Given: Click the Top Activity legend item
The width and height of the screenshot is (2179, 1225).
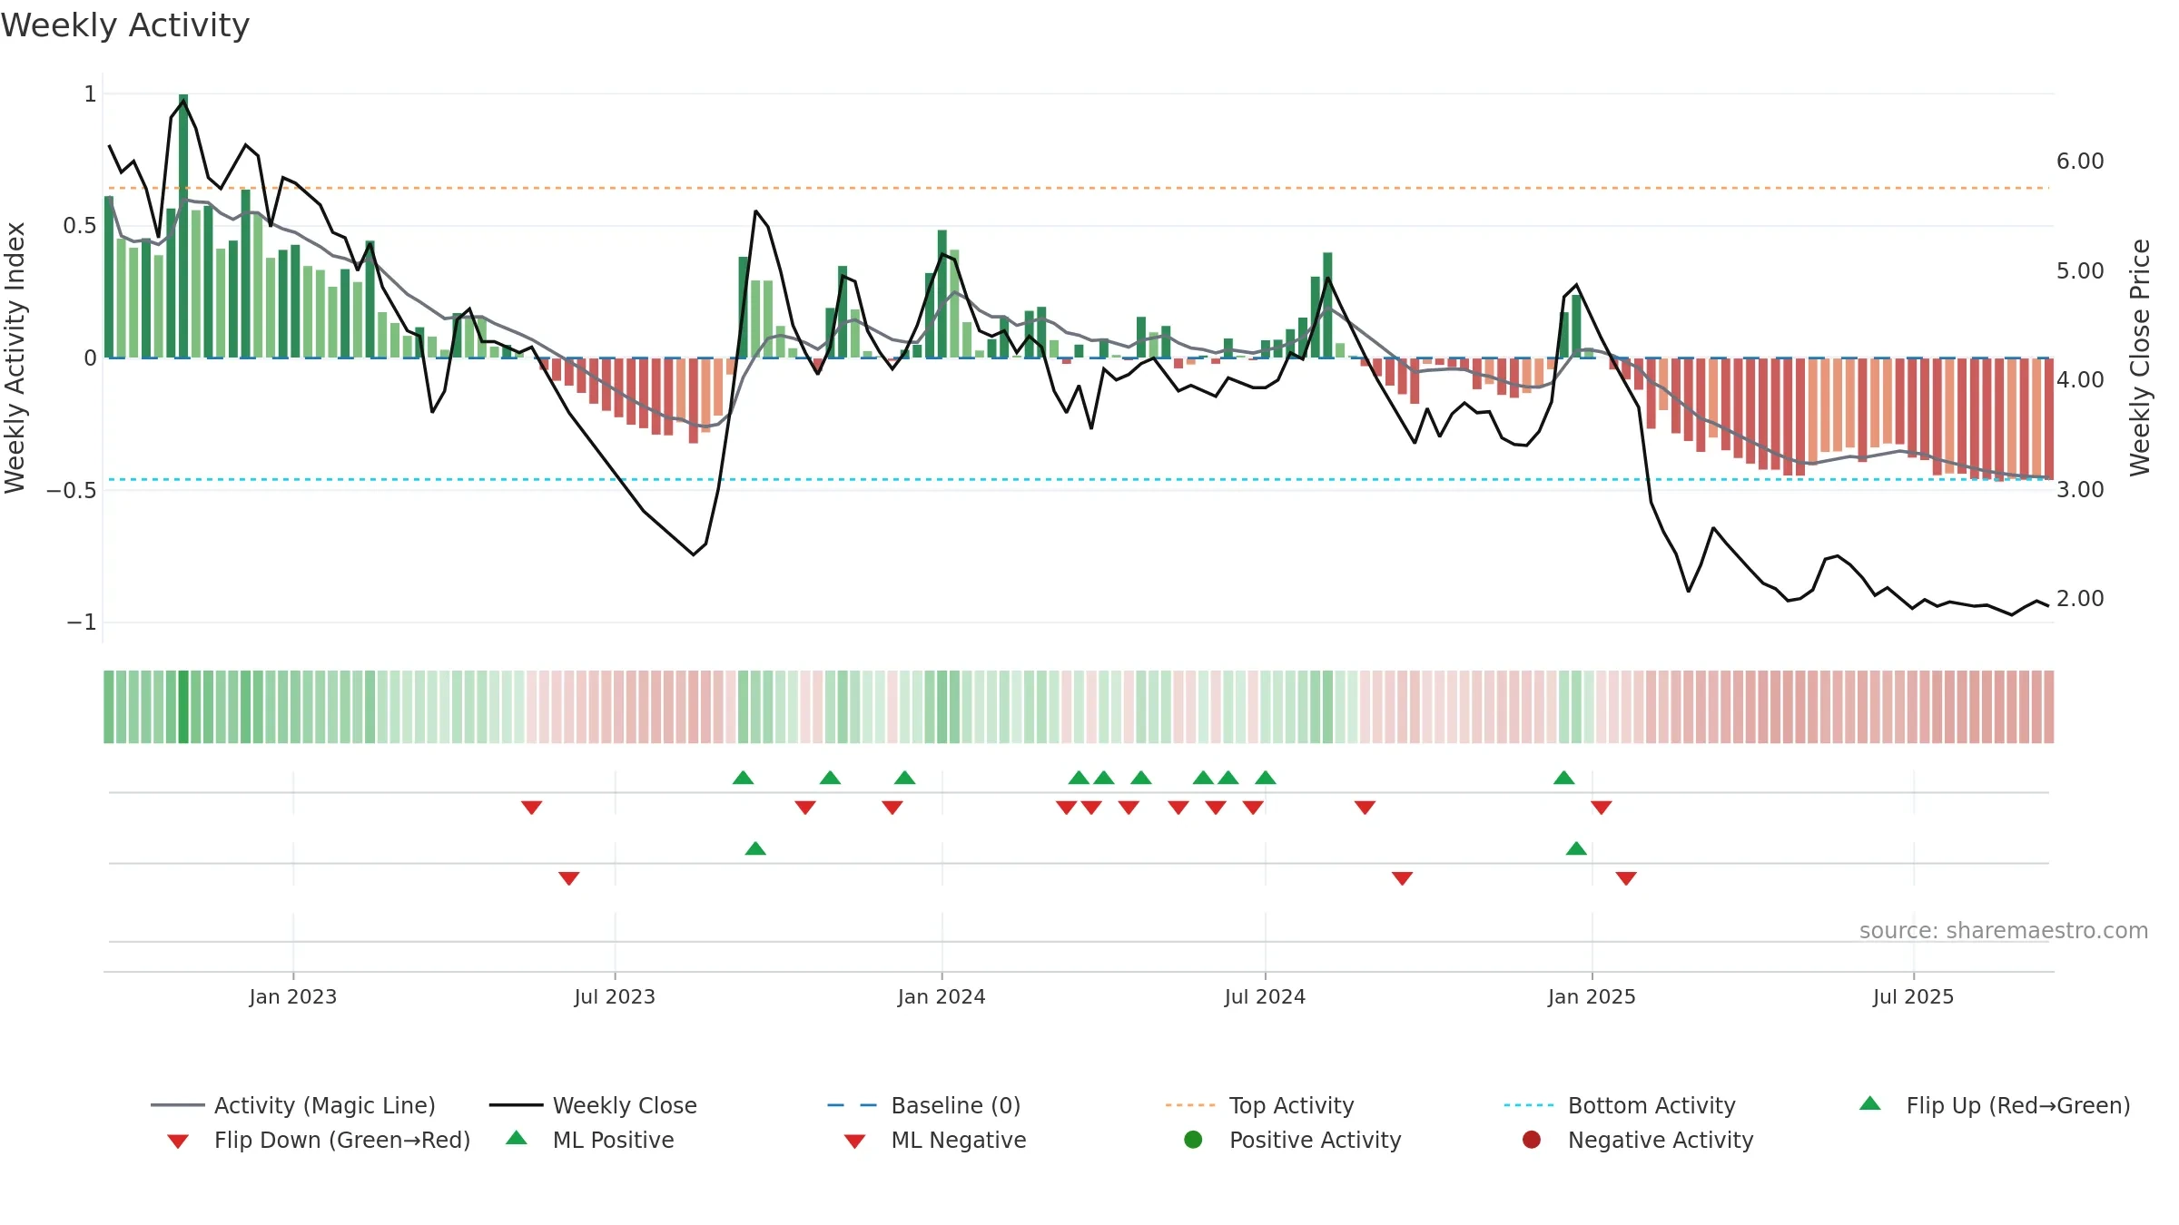Looking at the screenshot, I should [x=1259, y=1105].
